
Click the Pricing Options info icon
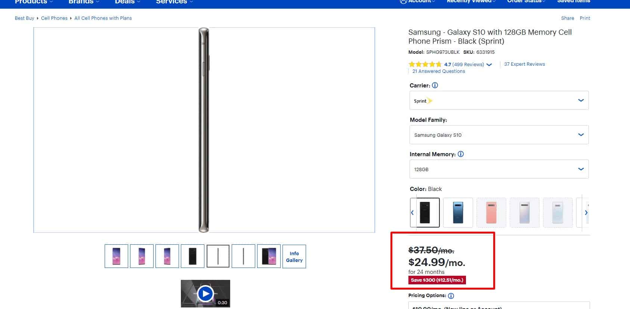click(451, 296)
